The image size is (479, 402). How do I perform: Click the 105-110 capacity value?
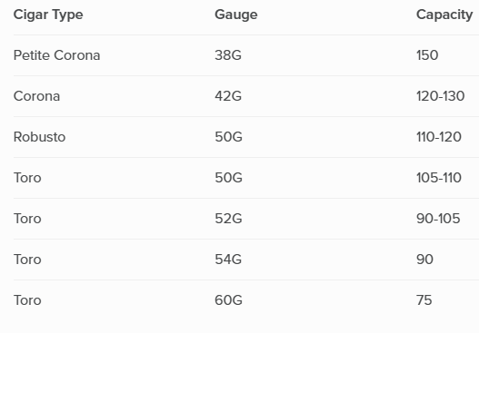pyautogui.click(x=439, y=178)
